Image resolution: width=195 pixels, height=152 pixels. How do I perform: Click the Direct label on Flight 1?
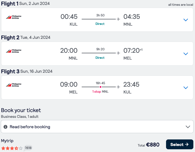coord(100,24)
